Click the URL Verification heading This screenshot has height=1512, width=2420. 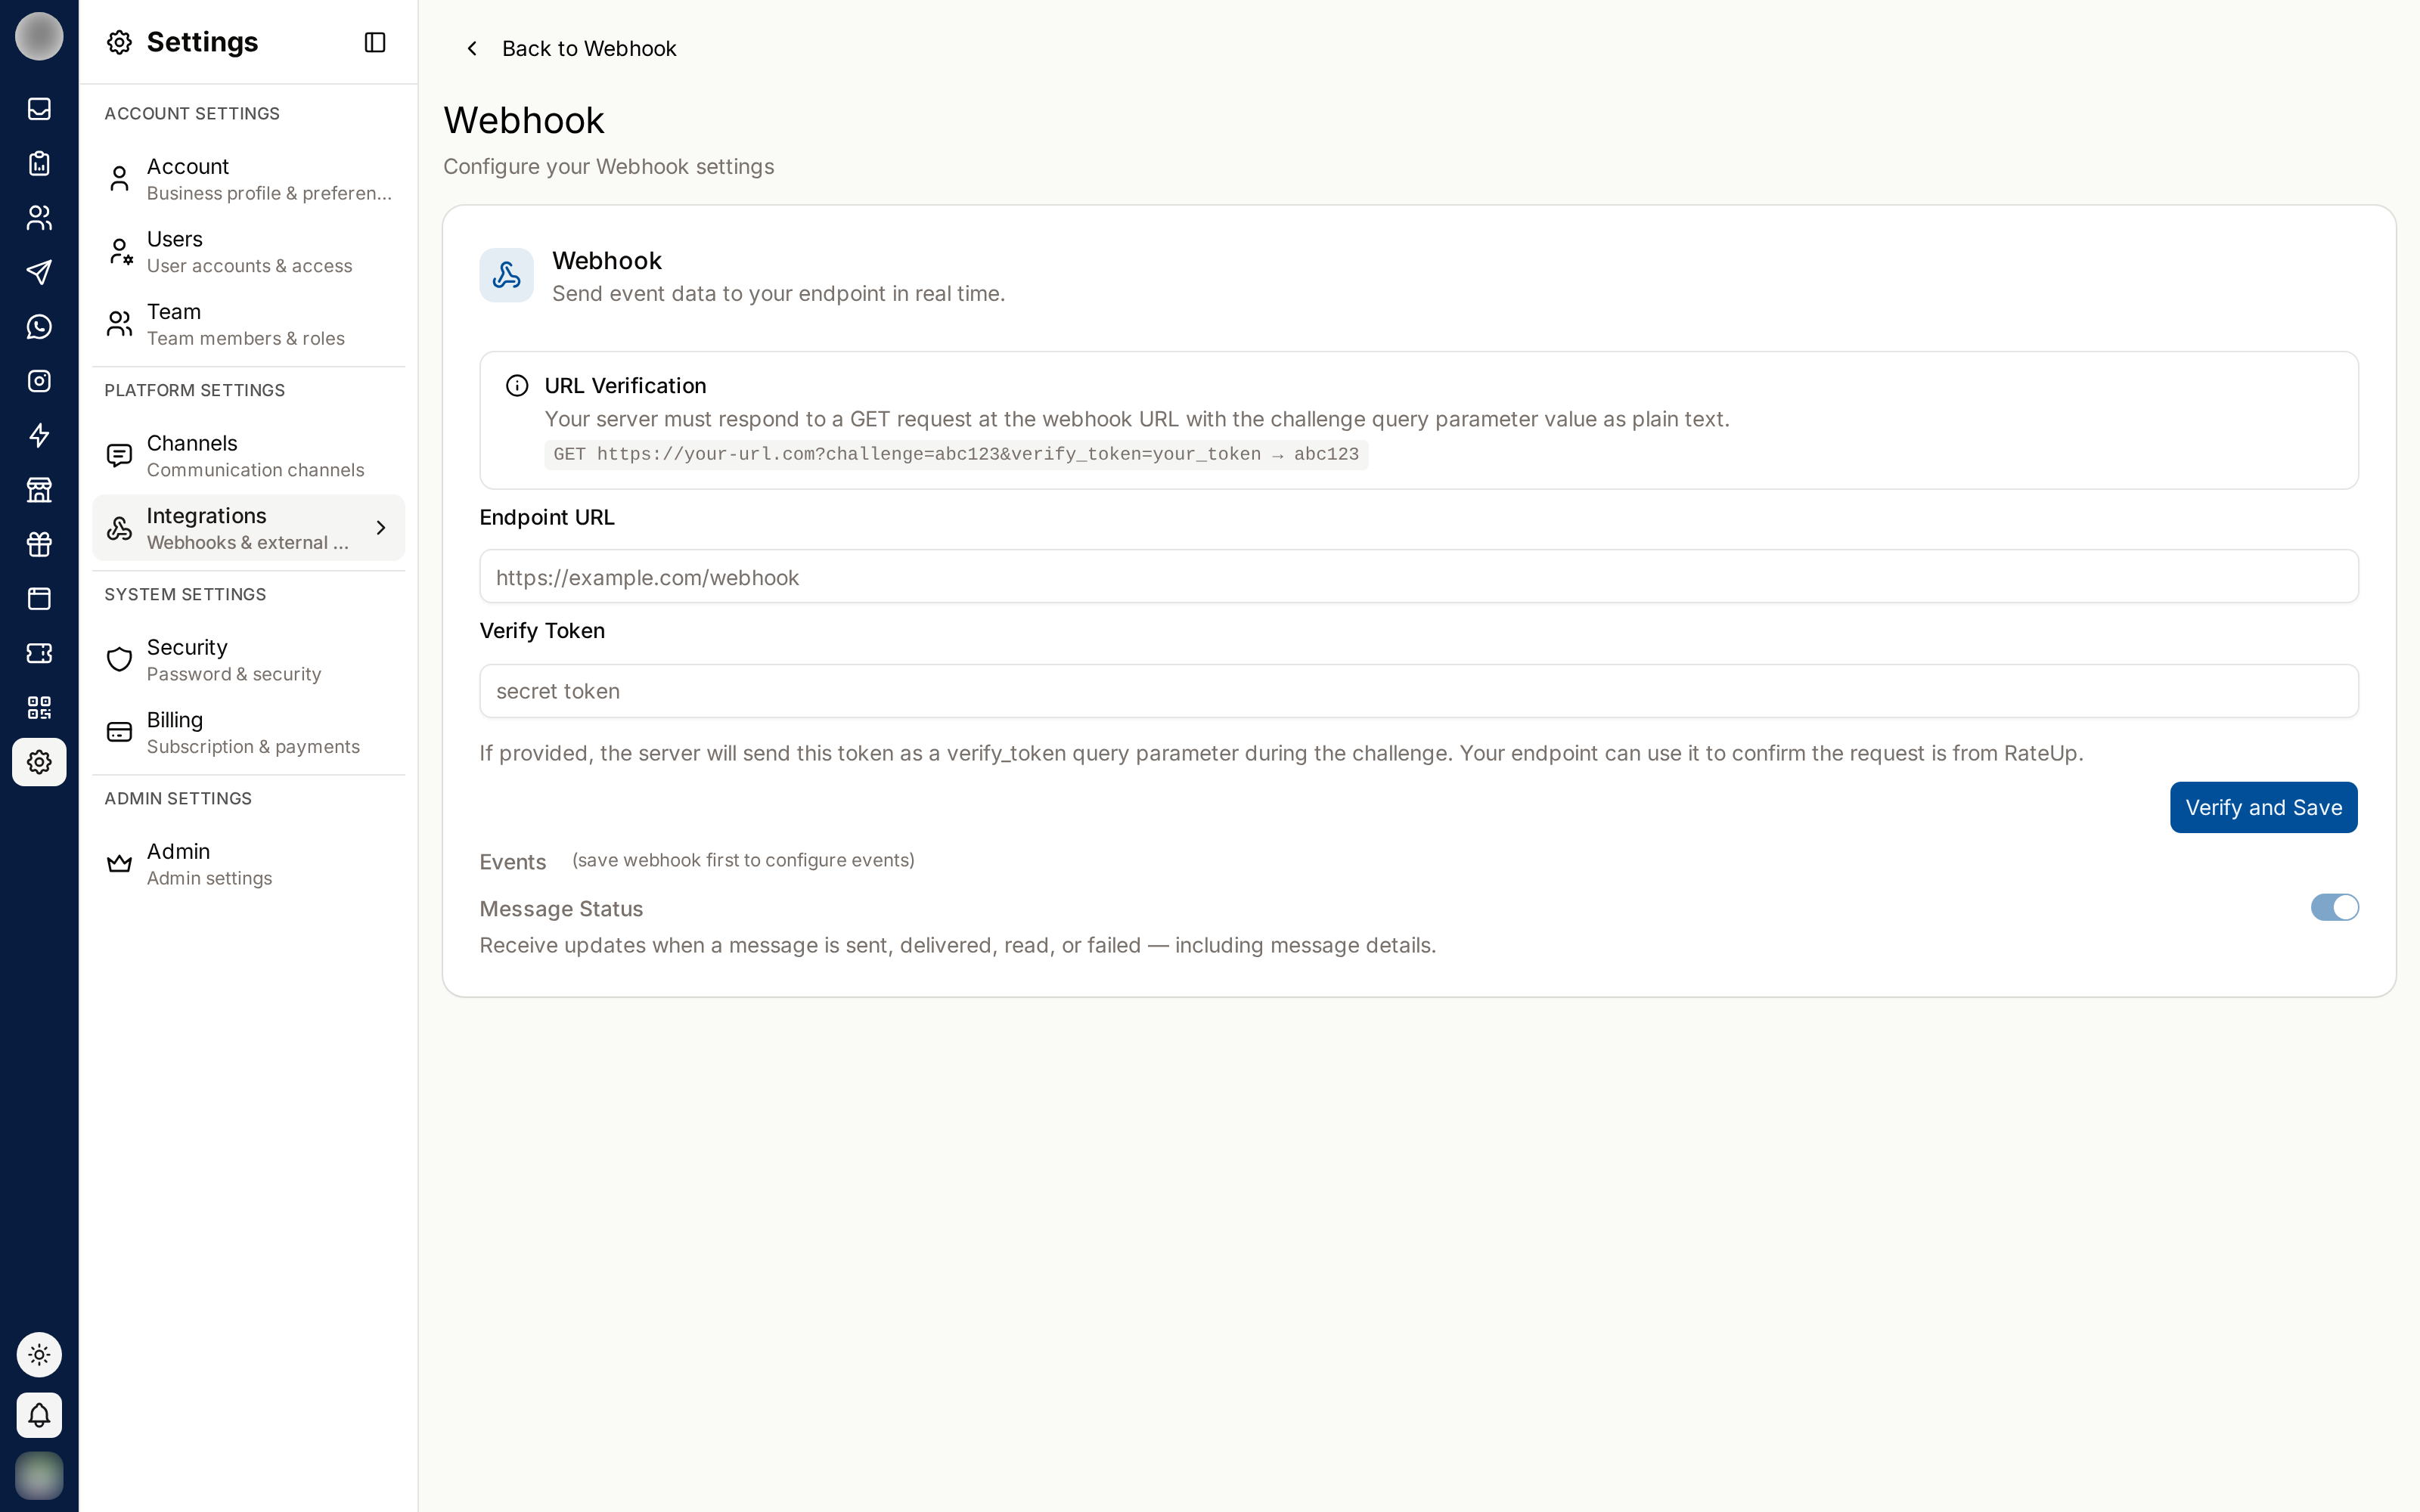click(625, 386)
